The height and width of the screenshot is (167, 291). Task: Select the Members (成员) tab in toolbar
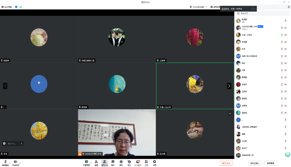coord(105,162)
